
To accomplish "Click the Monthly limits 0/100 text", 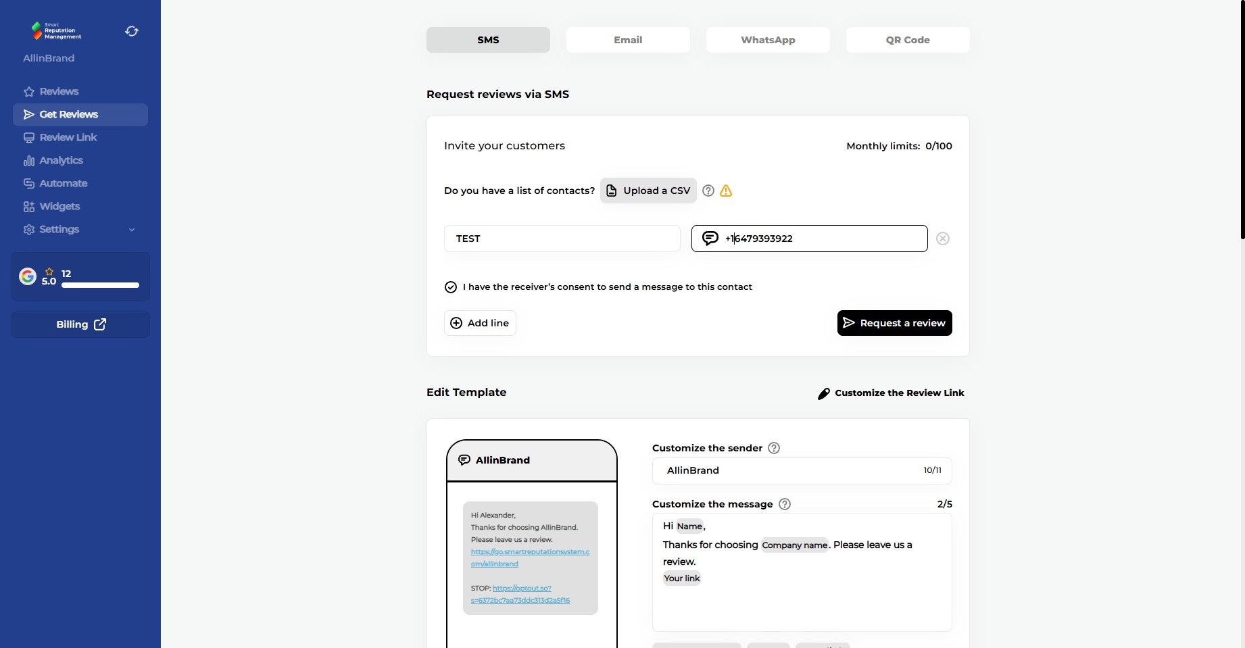I will click(x=899, y=146).
